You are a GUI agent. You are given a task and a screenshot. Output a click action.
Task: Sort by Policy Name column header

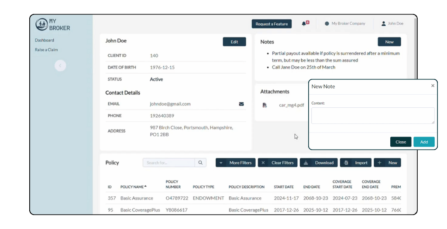pos(133,187)
